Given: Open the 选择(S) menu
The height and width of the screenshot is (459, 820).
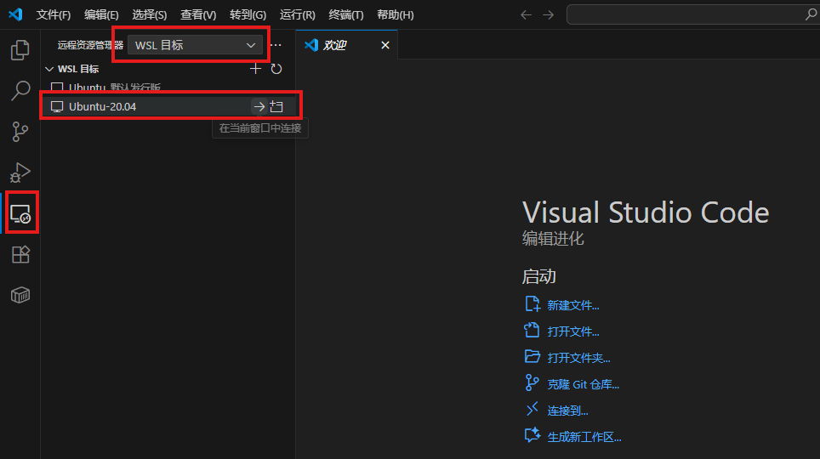Looking at the screenshot, I should (150, 14).
